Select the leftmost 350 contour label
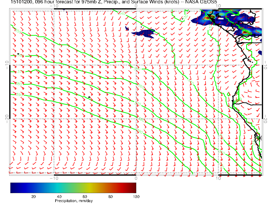The height and width of the screenshot is (209, 270). [18, 31]
